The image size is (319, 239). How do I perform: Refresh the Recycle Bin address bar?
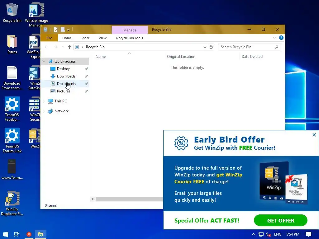[211, 47]
